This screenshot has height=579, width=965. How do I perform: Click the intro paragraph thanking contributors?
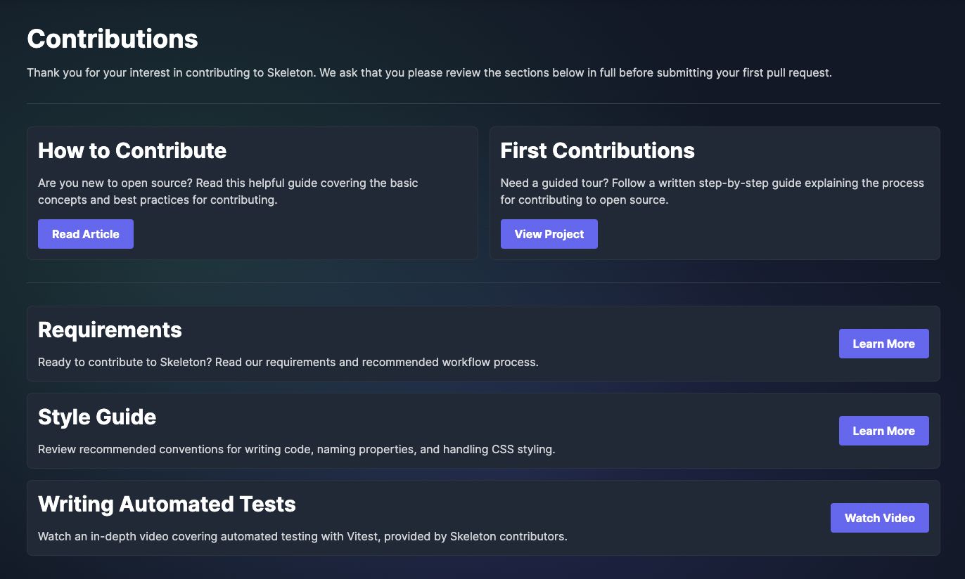pyautogui.click(x=429, y=73)
